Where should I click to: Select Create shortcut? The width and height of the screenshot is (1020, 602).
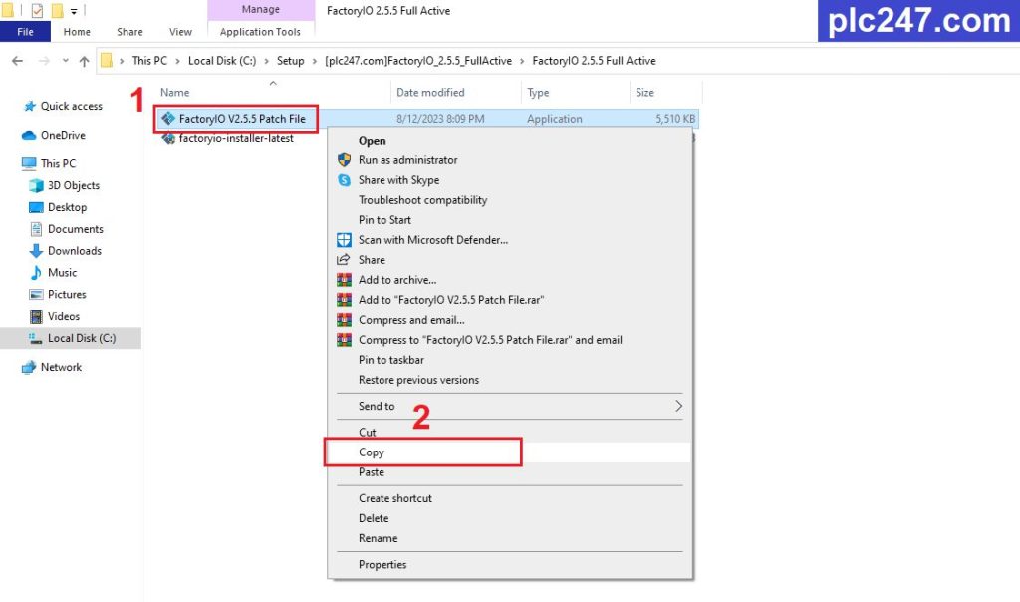click(510, 498)
